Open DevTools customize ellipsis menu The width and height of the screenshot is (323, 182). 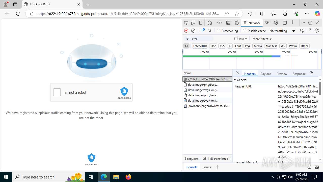(x=303, y=23)
